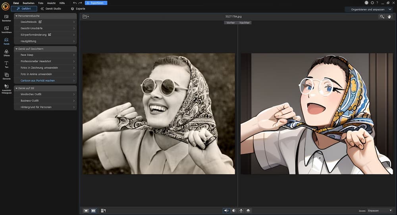Select the magnifier zoom tool
The height and width of the screenshot is (215, 397).
pos(382,17)
